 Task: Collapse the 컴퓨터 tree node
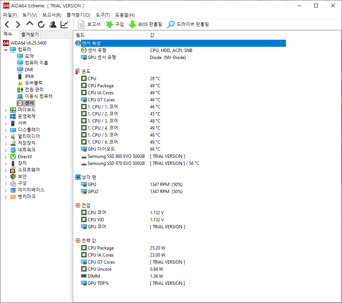[x=6, y=50]
